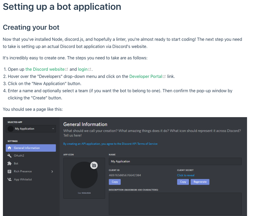This screenshot has width=255, height=216.
Task: Click the "Size: 1024x1024" caption
Action: [x=84, y=193]
